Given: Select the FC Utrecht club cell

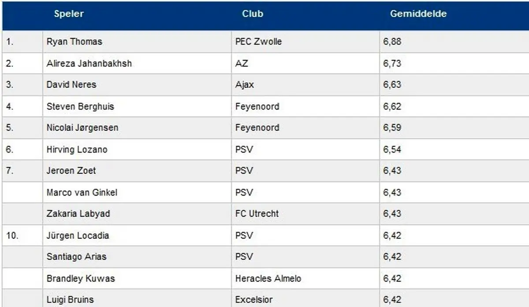Looking at the screenshot, I should click(257, 214).
